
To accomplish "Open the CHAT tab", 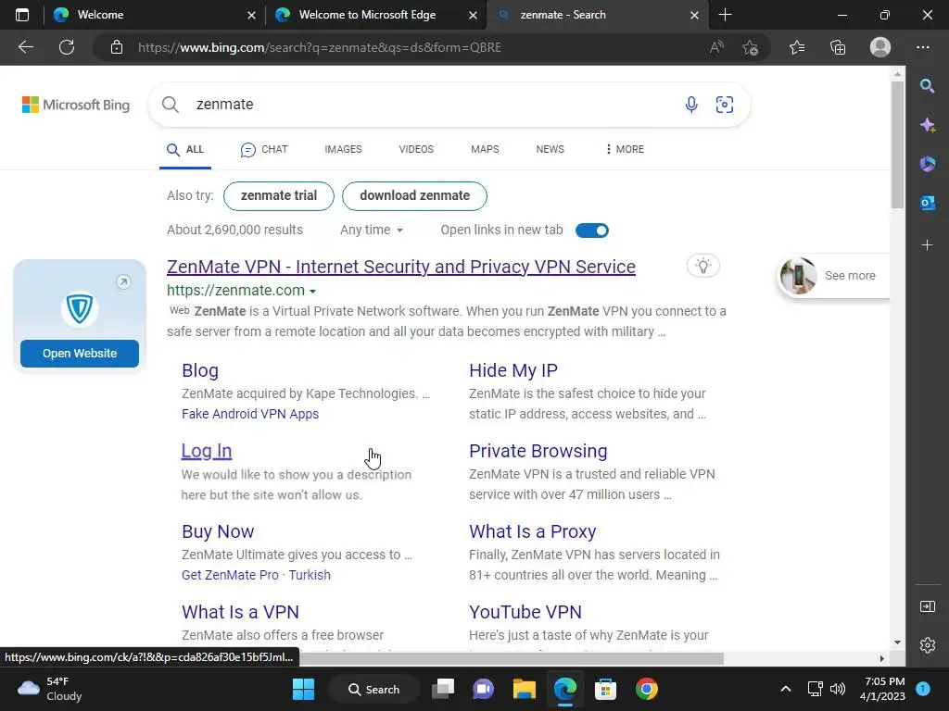I will 264,149.
